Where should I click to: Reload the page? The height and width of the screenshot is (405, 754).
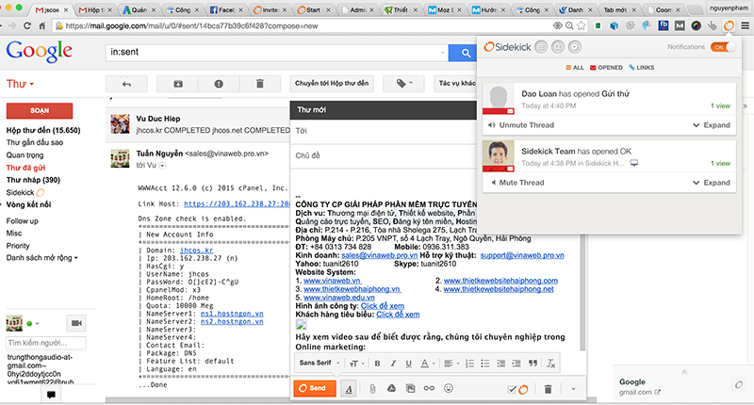(27, 25)
